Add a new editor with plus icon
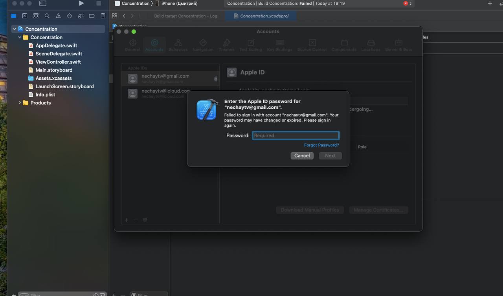The width and height of the screenshot is (503, 296). point(490,4)
